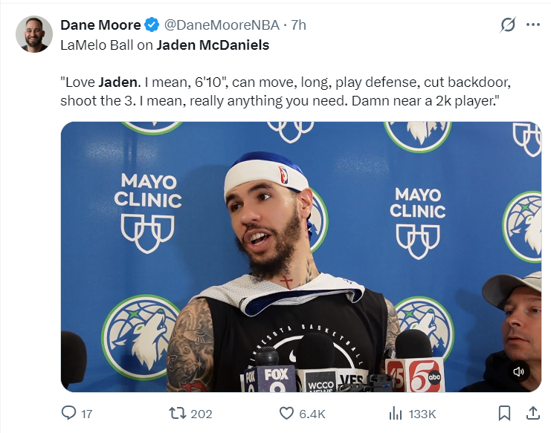Screen dimensions: 551x433
Task: Open the share upload icon
Action: pyautogui.click(x=532, y=413)
